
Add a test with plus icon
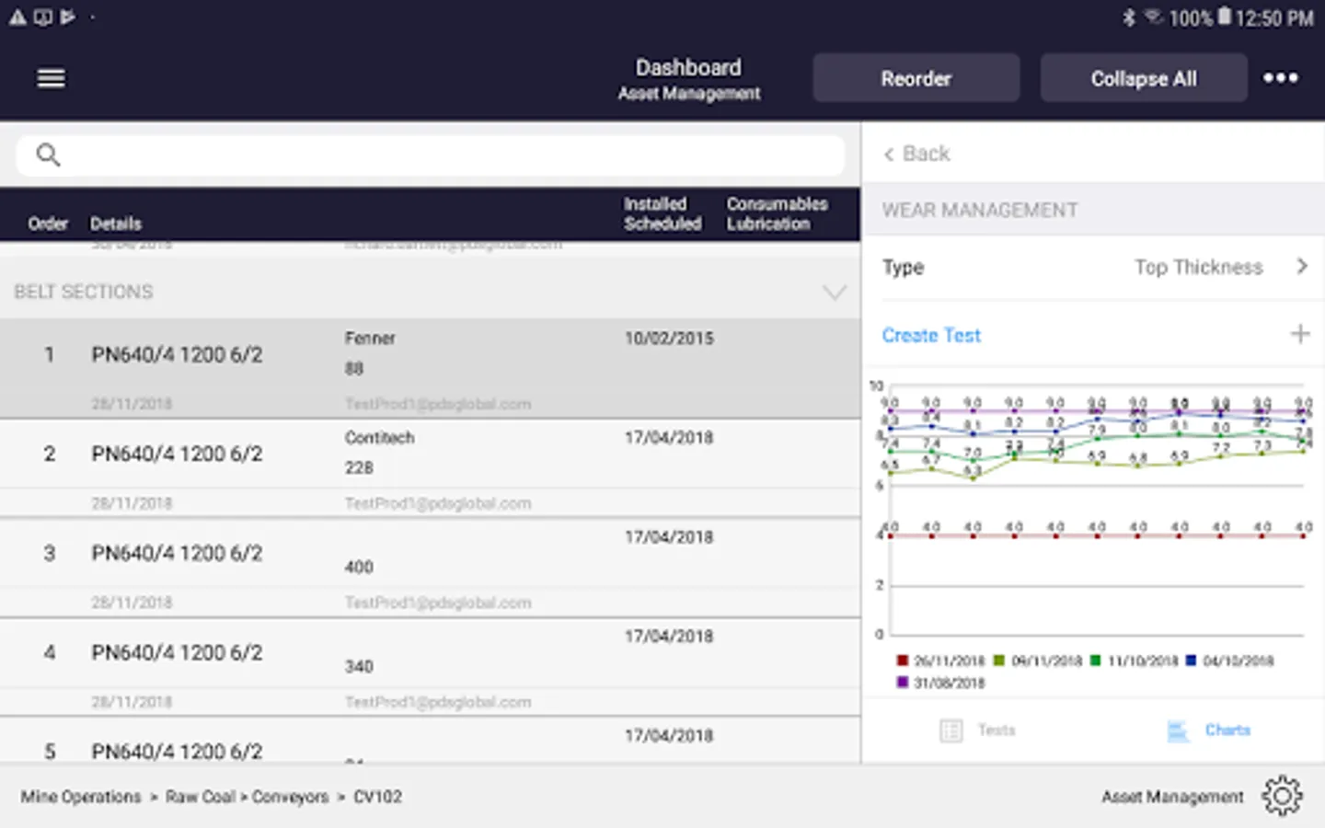point(1299,334)
